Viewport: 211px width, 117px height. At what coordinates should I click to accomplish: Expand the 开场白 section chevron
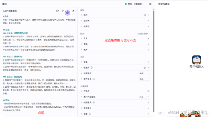tap(81, 91)
